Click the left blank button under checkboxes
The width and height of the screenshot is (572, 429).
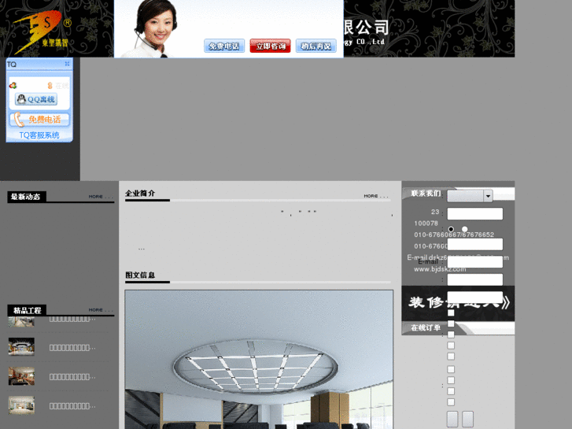point(452,419)
